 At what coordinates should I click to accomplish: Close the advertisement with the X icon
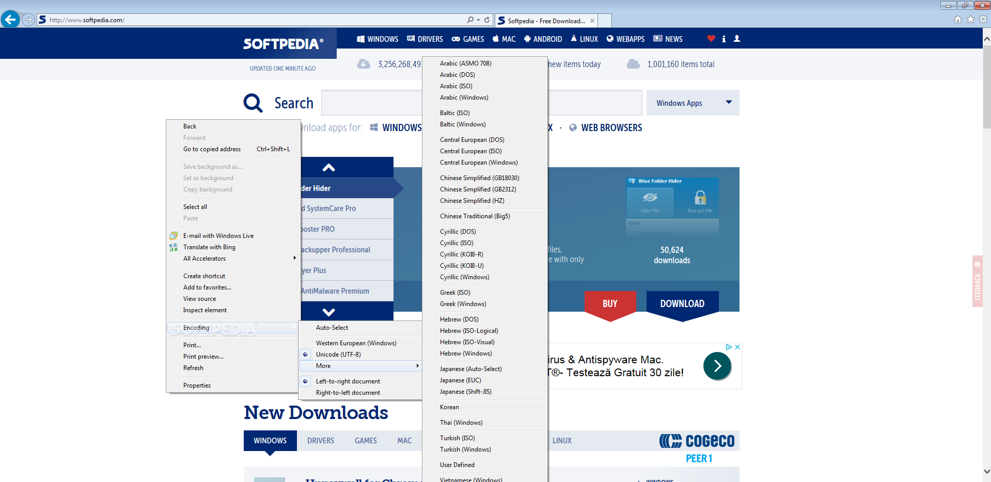[737, 347]
